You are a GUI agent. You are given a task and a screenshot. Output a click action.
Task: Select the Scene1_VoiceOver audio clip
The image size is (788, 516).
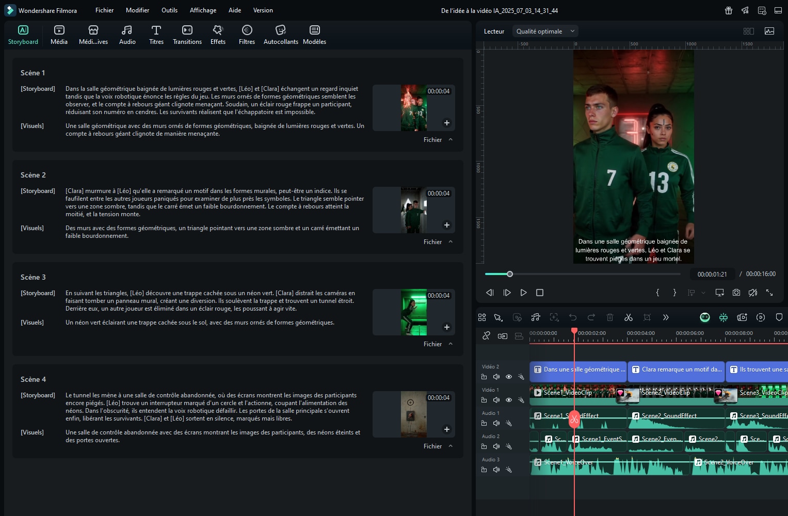[610, 465]
